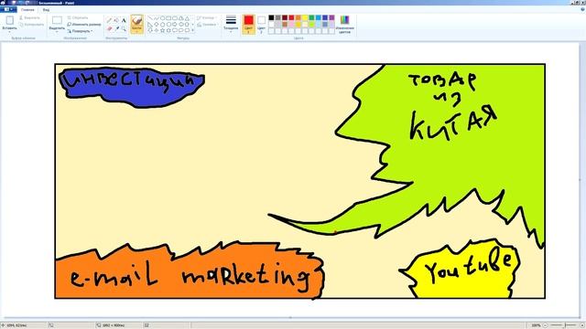Select the Pencil tool

(x=110, y=20)
